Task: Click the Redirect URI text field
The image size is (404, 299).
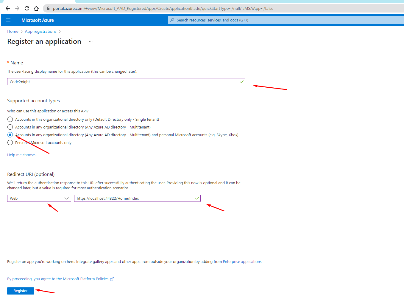Action: click(137, 198)
